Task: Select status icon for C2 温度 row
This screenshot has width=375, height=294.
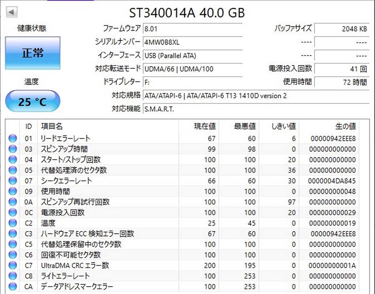Action: [x=12, y=223]
